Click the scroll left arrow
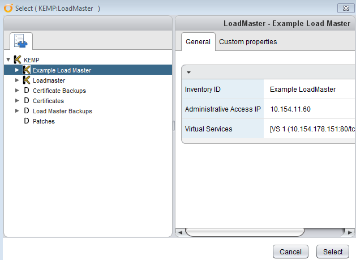The width and height of the screenshot is (356, 260). 181,232
